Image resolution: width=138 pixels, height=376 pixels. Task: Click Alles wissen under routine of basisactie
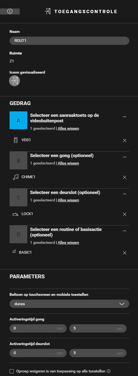68,242
